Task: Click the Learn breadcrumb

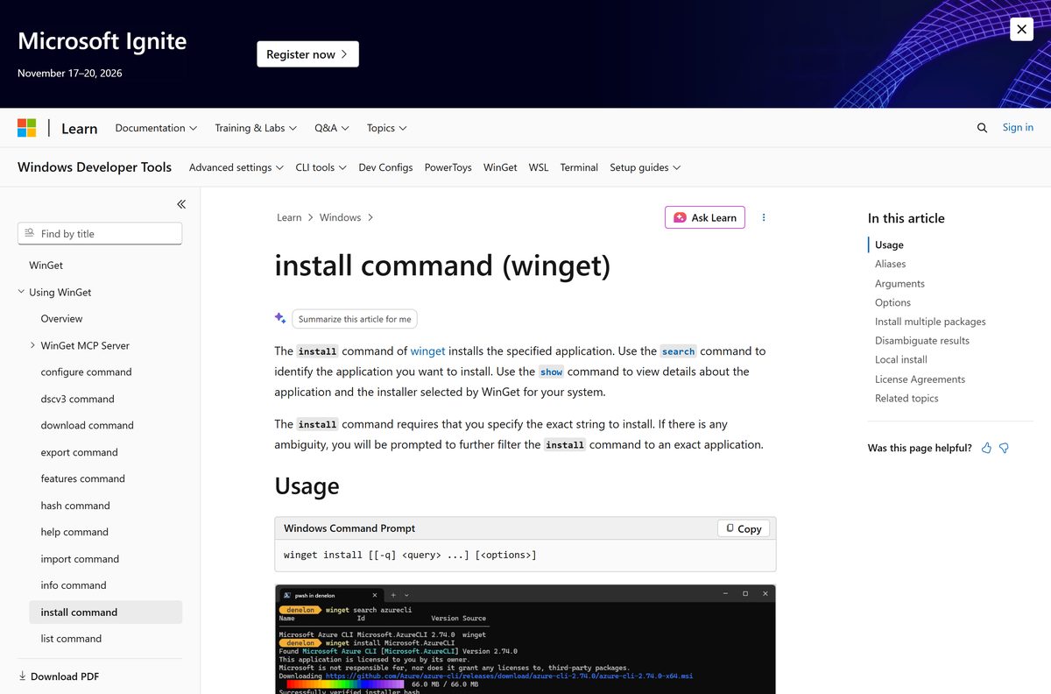Action: [x=289, y=217]
